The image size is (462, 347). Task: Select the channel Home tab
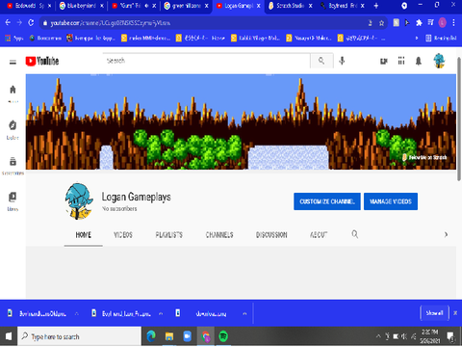(x=84, y=235)
